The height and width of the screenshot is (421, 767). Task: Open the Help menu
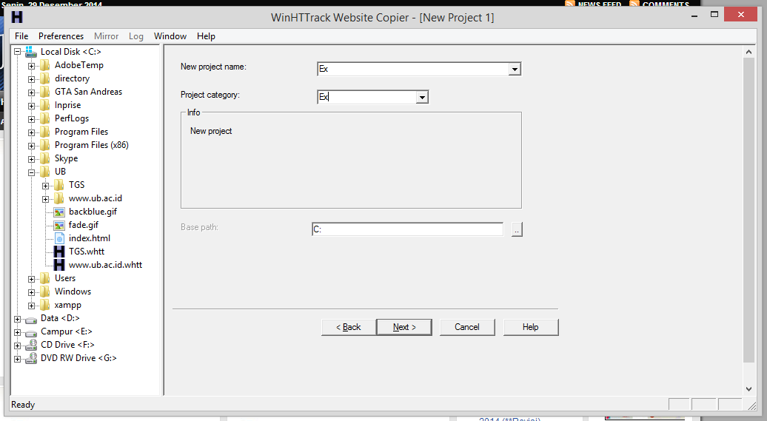tap(206, 36)
